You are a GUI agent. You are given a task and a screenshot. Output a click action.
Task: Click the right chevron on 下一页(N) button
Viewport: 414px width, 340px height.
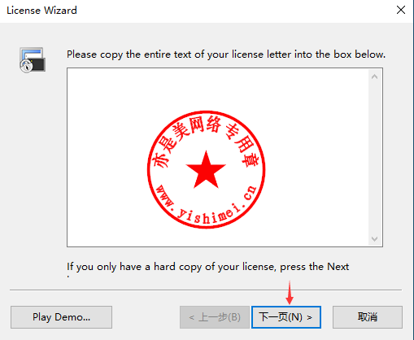pyautogui.click(x=310, y=317)
